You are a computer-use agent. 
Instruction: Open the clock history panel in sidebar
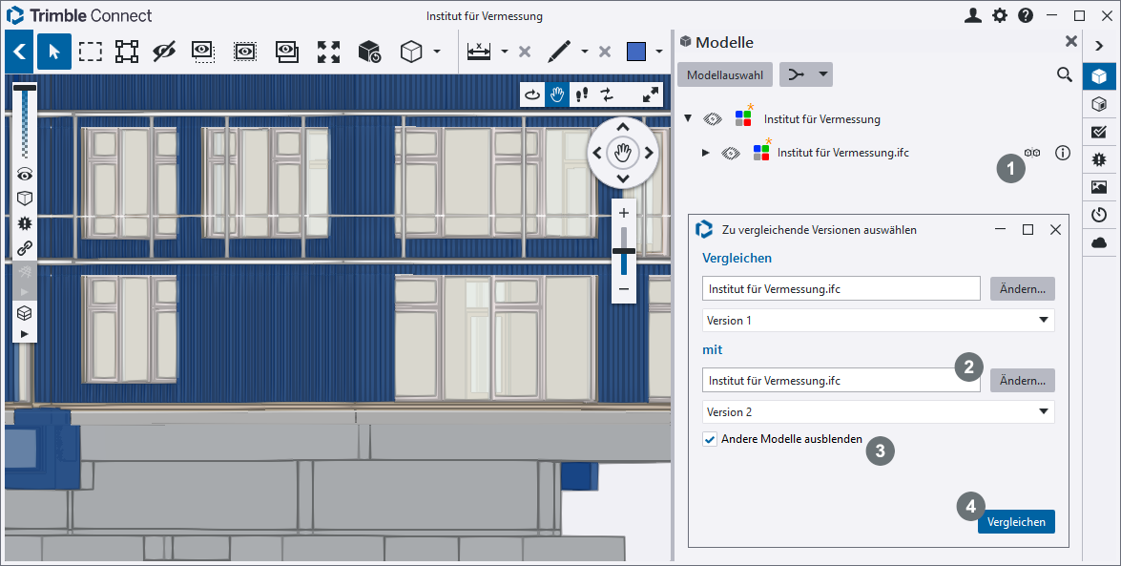pyautogui.click(x=1099, y=215)
